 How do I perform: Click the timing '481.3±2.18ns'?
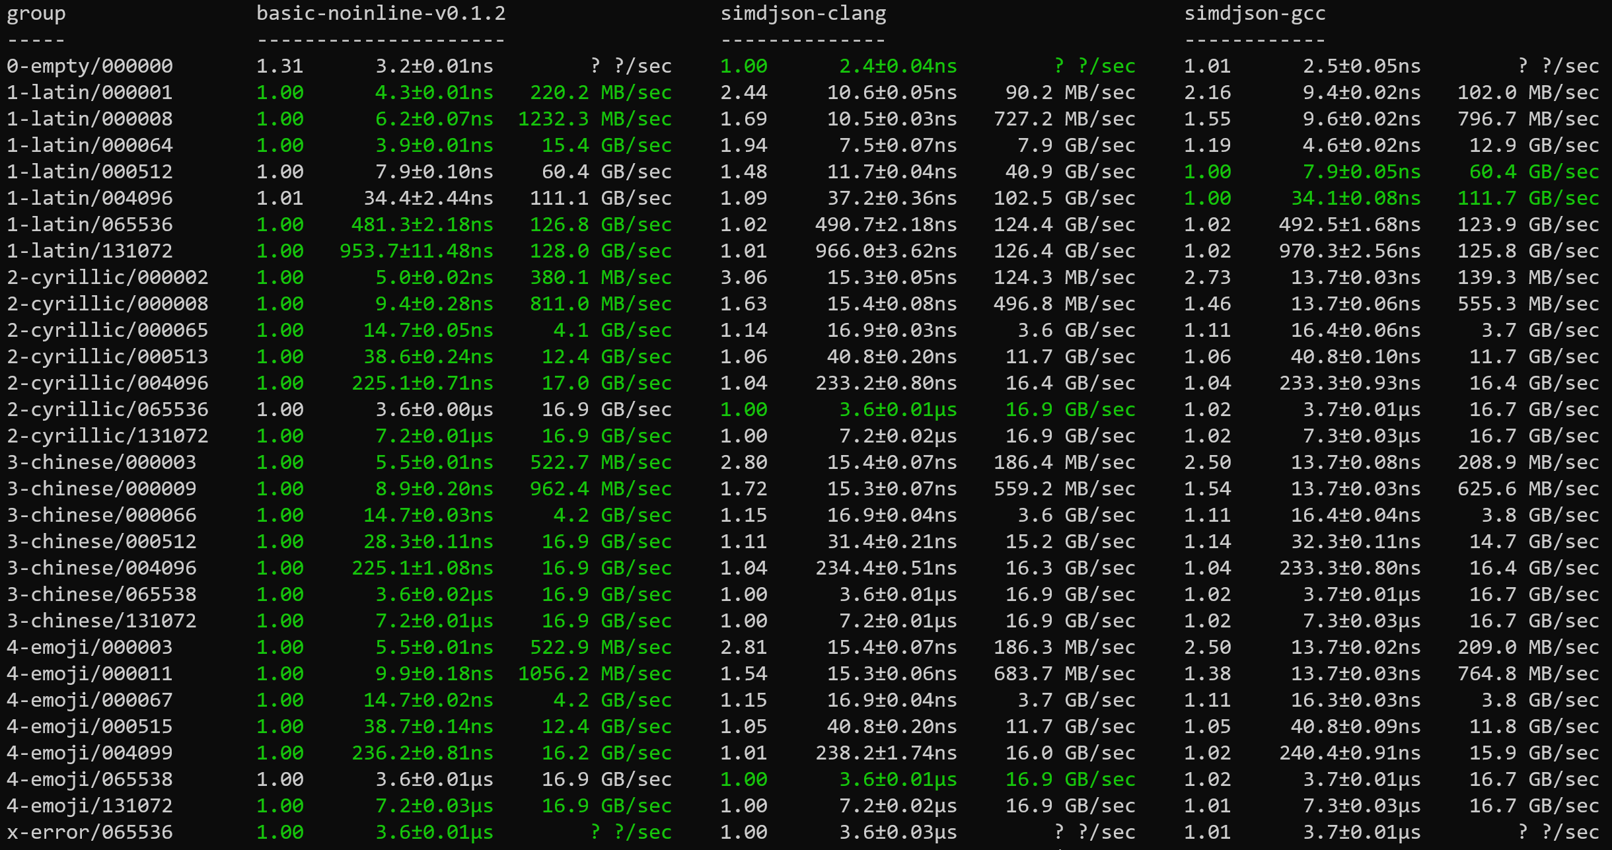click(x=422, y=225)
